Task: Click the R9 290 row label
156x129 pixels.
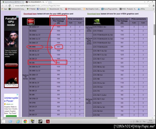Action: tap(32, 63)
